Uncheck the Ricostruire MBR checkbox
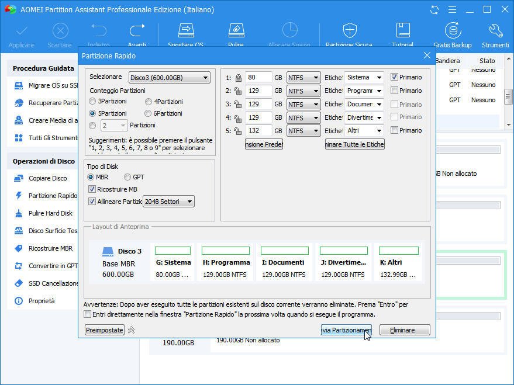Image resolution: width=514 pixels, height=385 pixels. click(92, 189)
